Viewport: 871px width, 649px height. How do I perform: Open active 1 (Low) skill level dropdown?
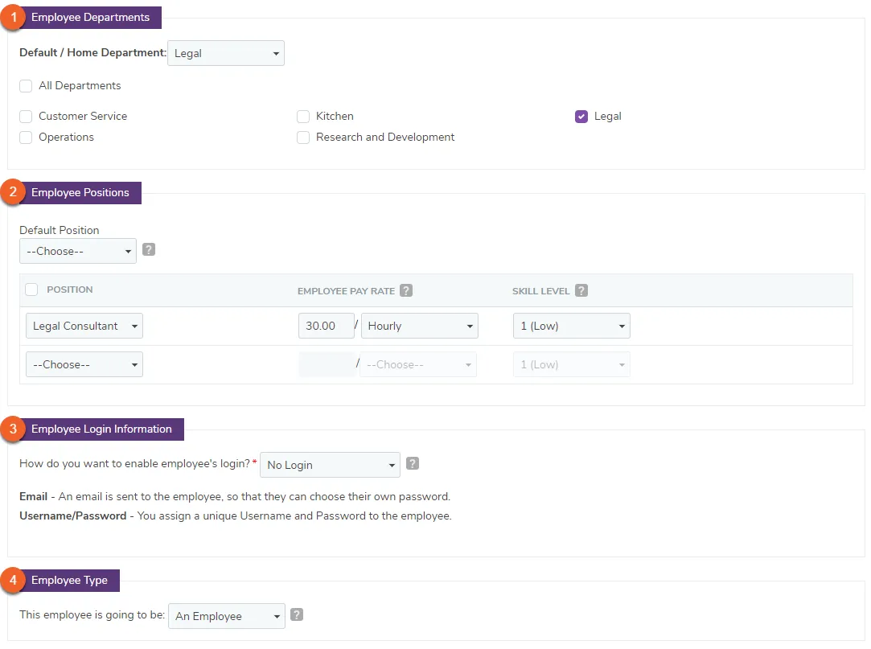[x=572, y=327]
